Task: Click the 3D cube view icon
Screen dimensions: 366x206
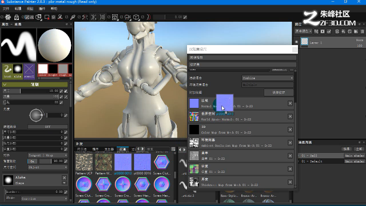Action: pyautogui.click(x=136, y=17)
